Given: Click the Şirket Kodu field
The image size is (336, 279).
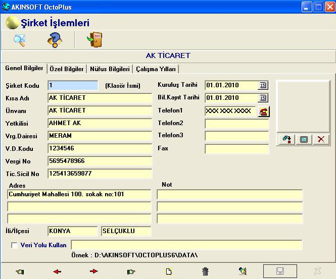Looking at the screenshot, I should click(x=73, y=85).
